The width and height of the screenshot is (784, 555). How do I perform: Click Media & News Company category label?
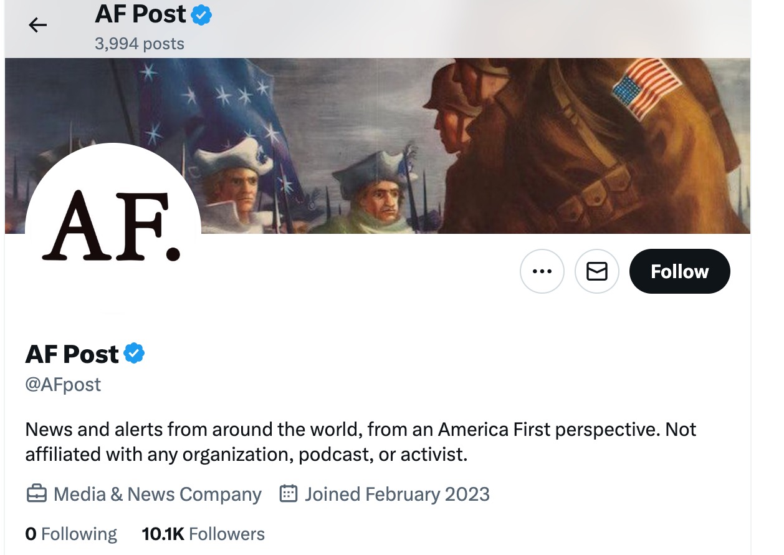pyautogui.click(x=157, y=493)
